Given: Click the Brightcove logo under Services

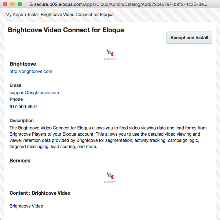Looking at the screenshot, I should [x=110, y=177].
